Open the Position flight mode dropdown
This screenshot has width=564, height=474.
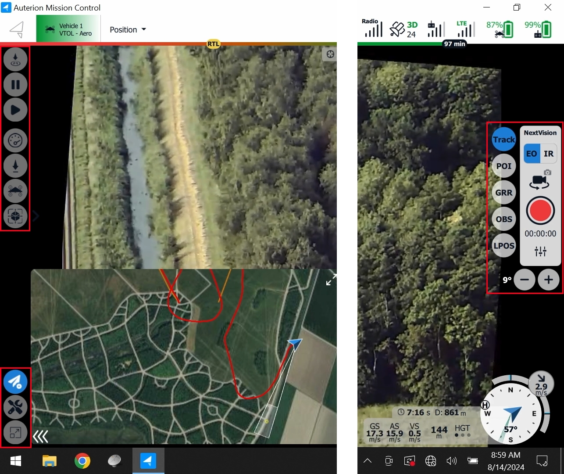[128, 29]
